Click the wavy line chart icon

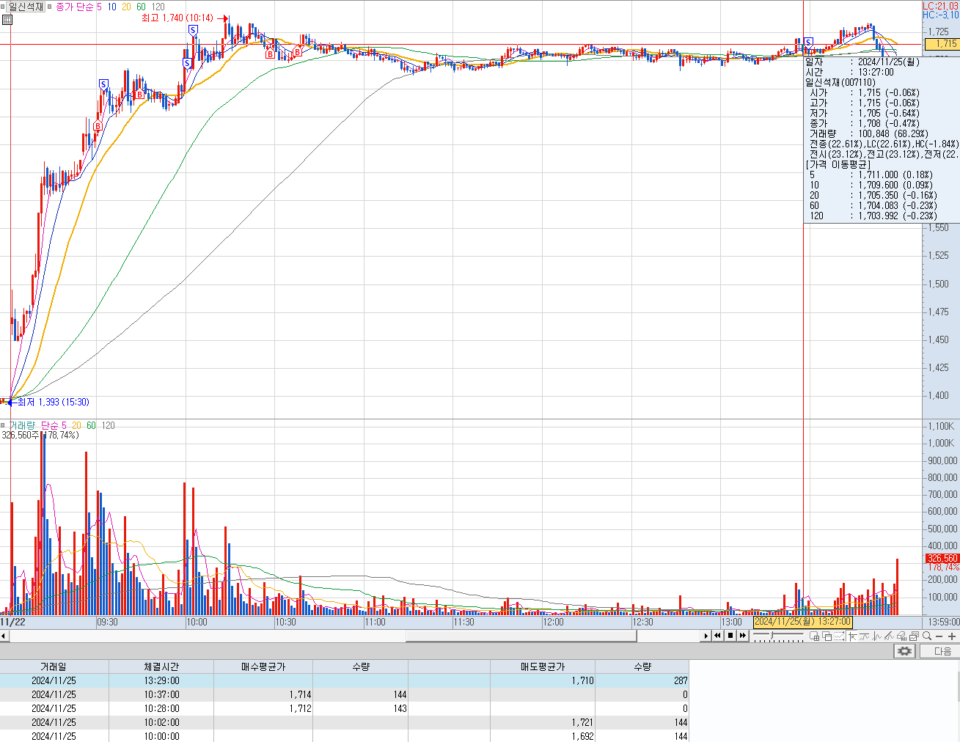click(864, 636)
